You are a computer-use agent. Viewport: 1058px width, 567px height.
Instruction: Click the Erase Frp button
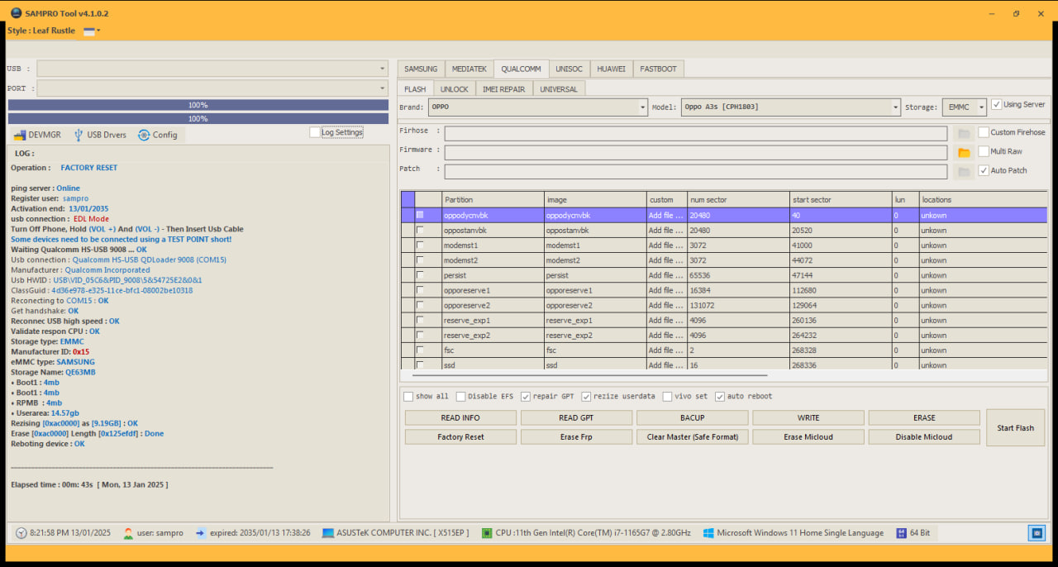click(x=576, y=437)
